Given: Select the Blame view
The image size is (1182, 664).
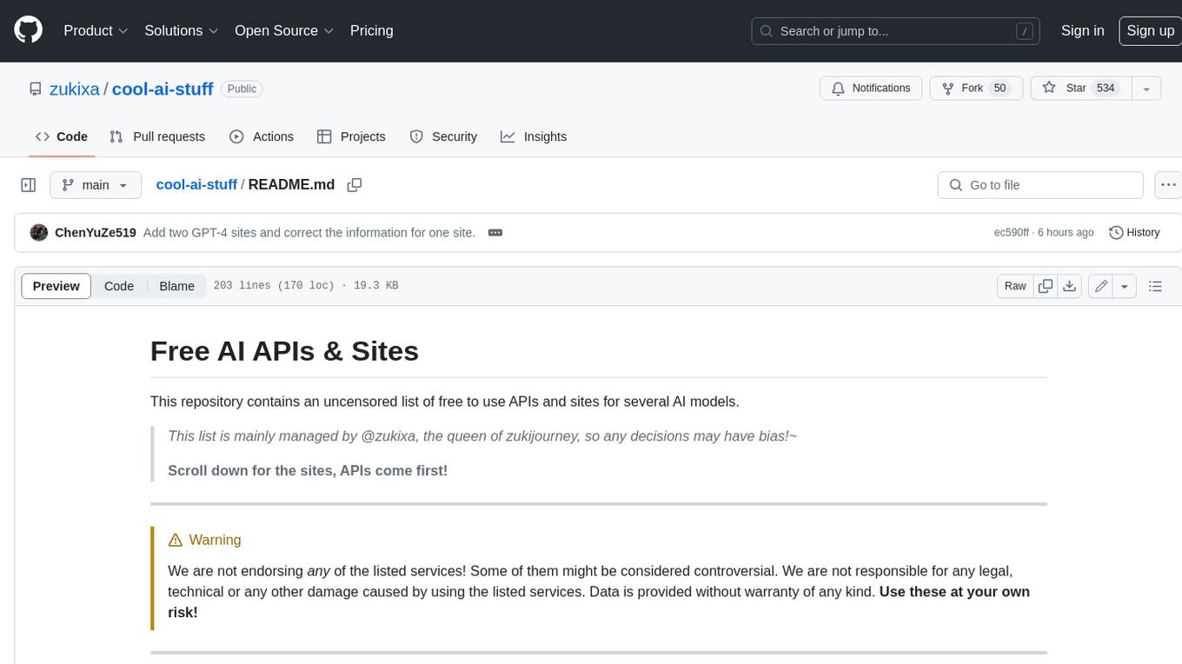Looking at the screenshot, I should pos(176,286).
